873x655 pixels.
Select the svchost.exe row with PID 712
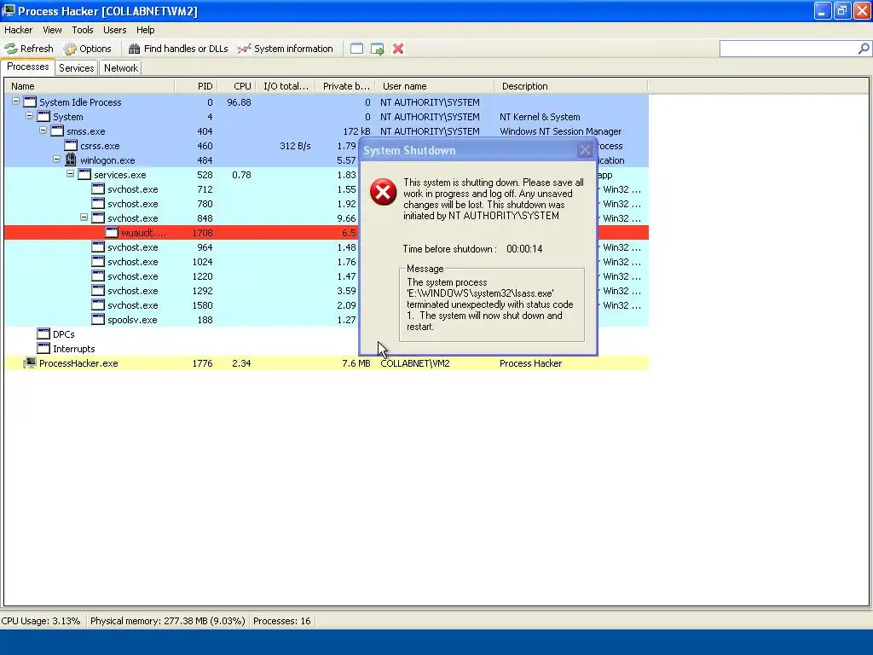(327, 189)
